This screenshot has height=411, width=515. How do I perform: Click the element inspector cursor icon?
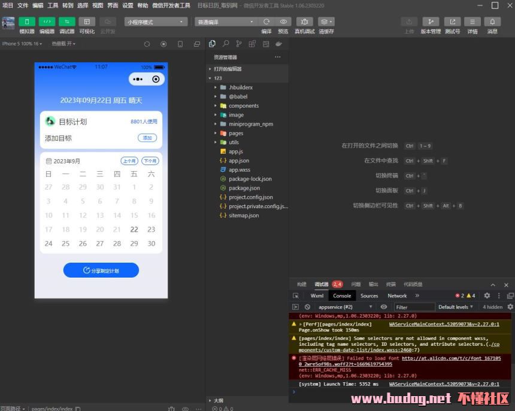(296, 296)
